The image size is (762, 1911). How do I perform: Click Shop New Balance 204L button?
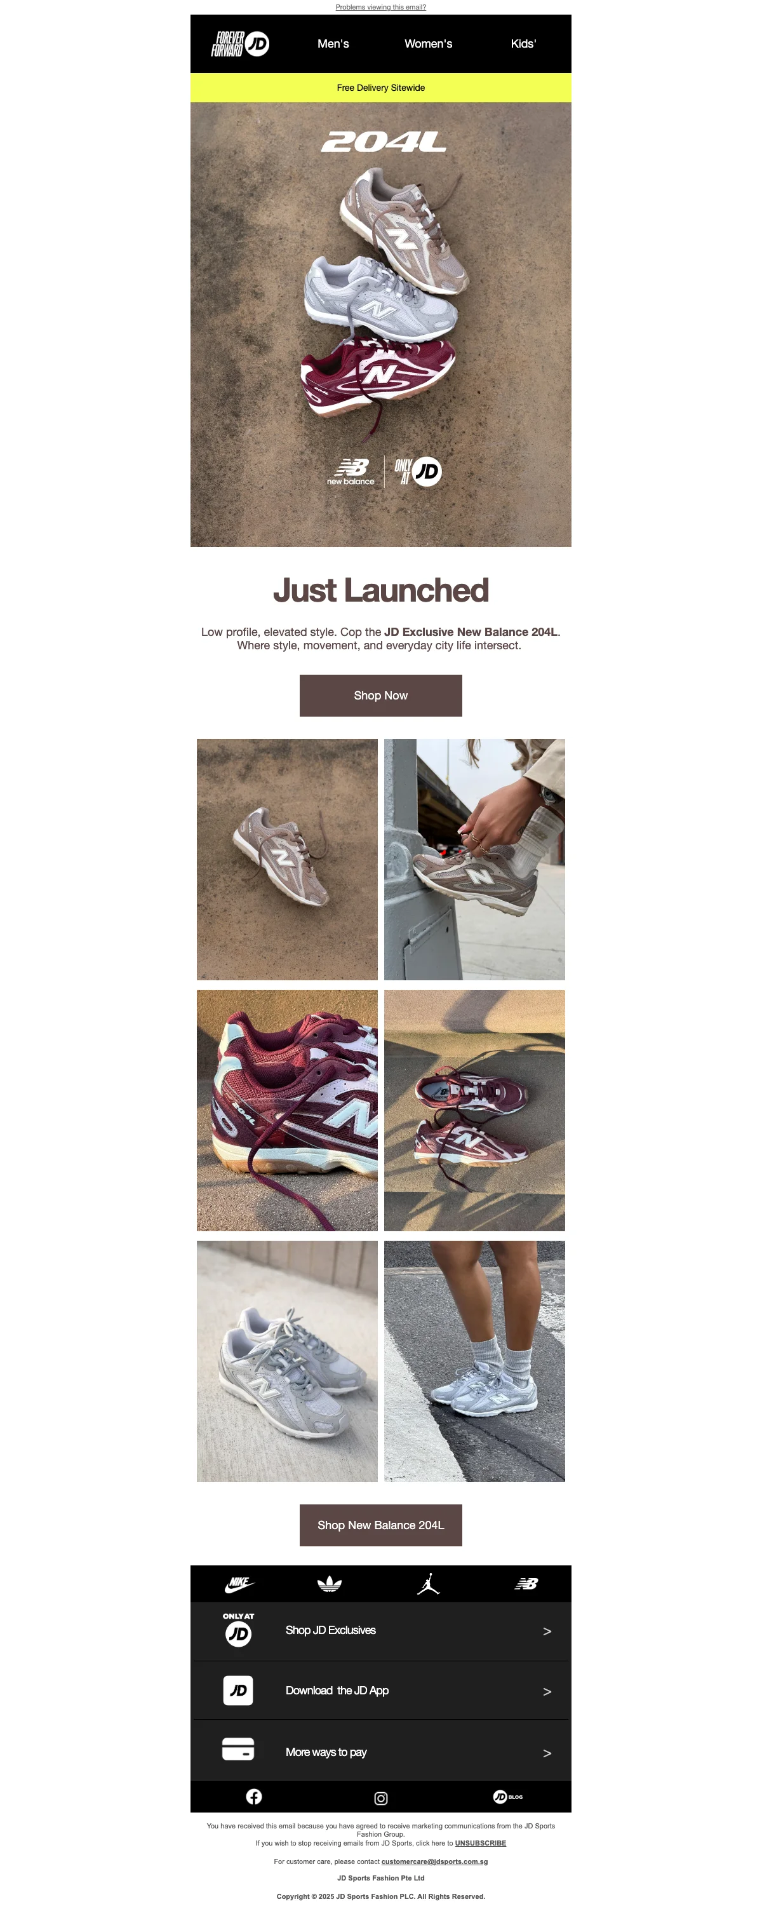(381, 1525)
